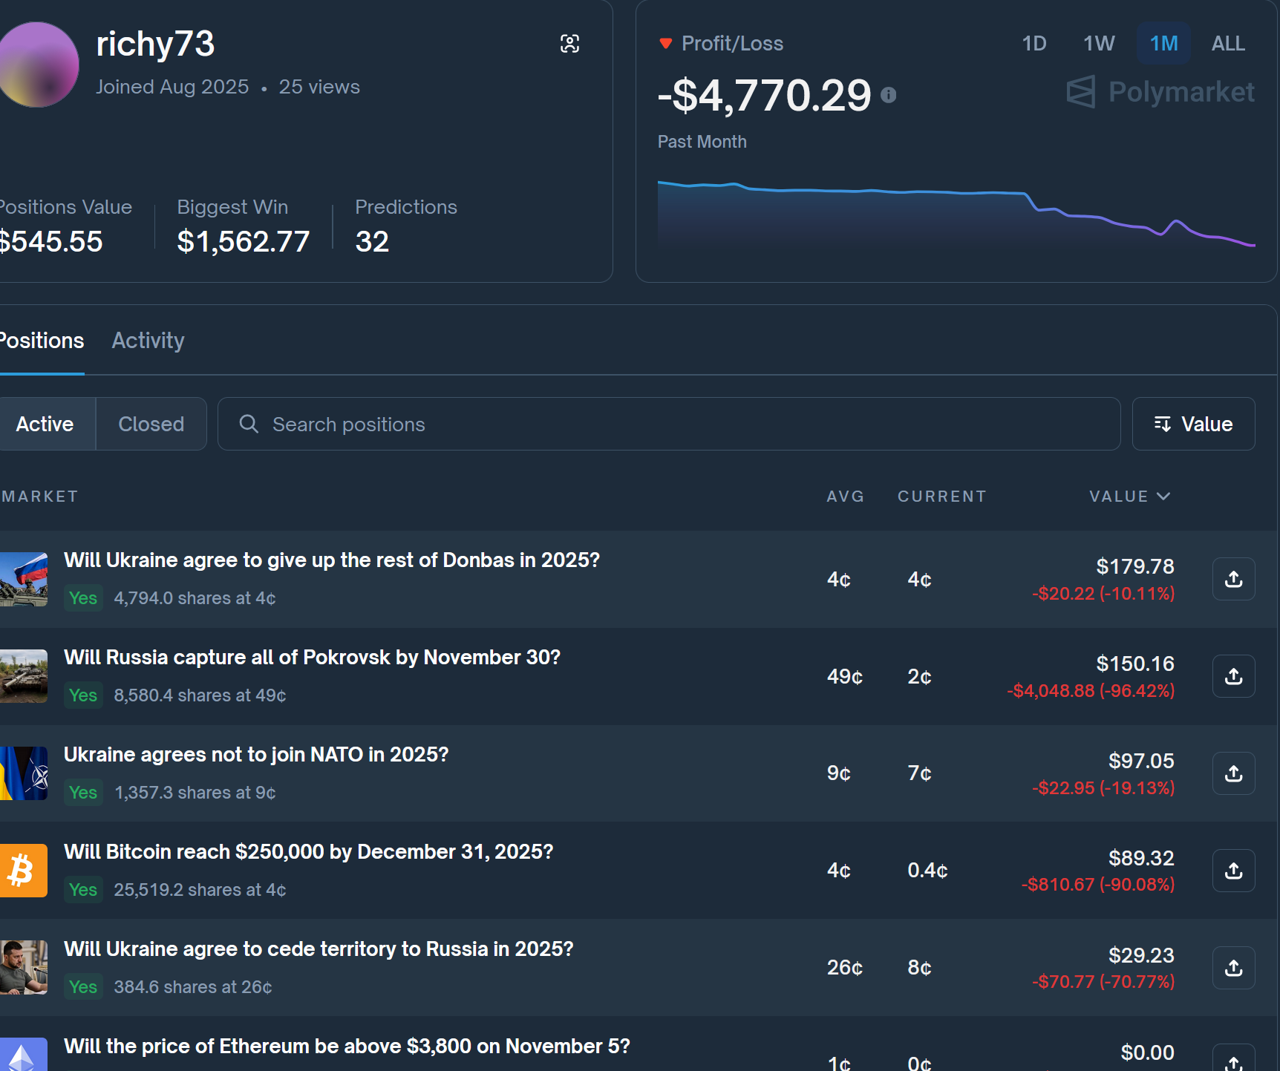Click '25,519.2 shares at 4¢'
Viewport: 1280px width, 1071px height.
200,890
